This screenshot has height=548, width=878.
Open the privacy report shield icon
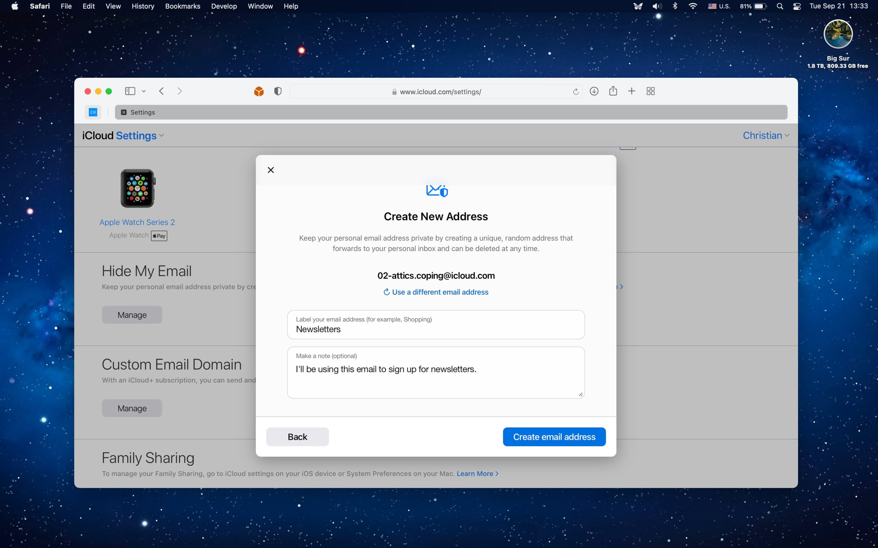click(x=278, y=91)
